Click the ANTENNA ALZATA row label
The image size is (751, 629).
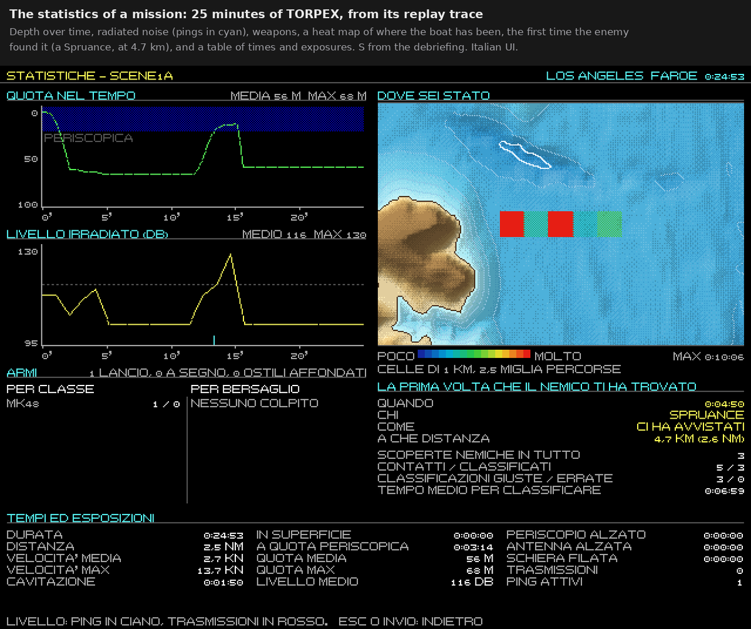(x=569, y=546)
